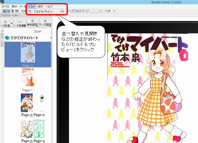
Task: Open the 本の設定 button
Action: pyautogui.click(x=32, y=23)
